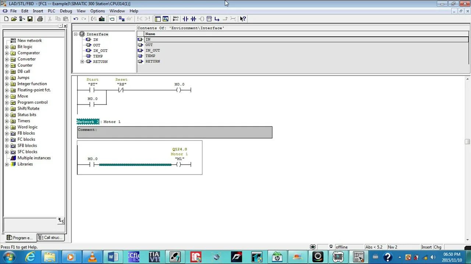
Task: Open the Insert menu
Action: tap(38, 11)
